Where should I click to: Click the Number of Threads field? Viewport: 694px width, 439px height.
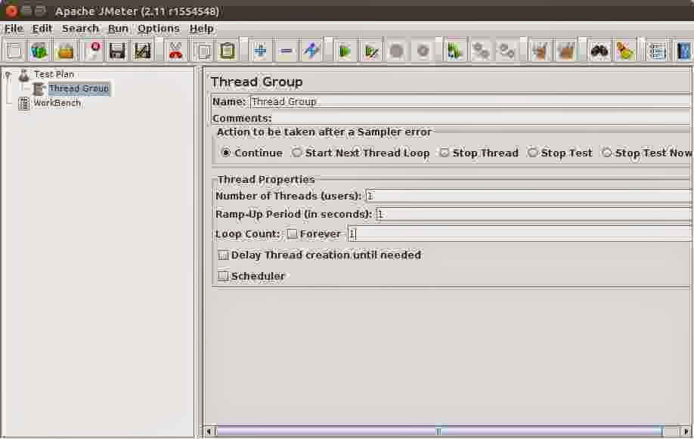528,196
